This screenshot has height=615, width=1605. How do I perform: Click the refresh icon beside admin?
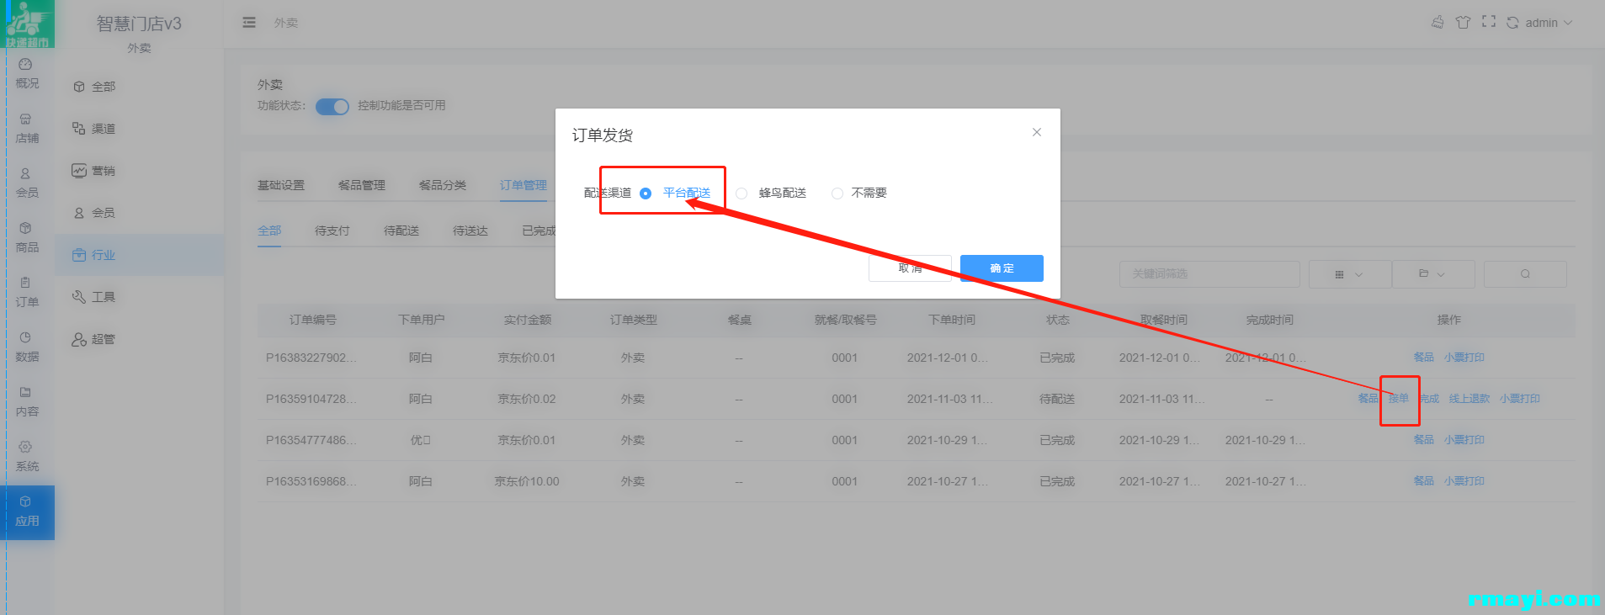point(1512,23)
